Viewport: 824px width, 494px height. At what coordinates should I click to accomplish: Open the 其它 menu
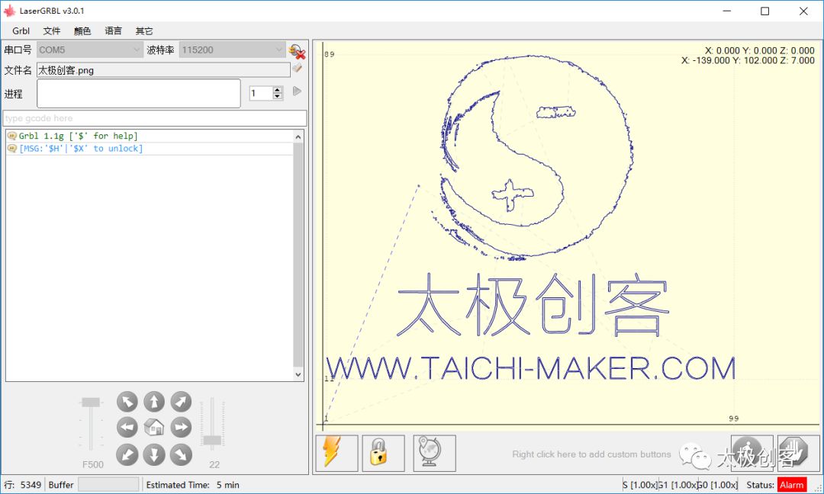144,31
